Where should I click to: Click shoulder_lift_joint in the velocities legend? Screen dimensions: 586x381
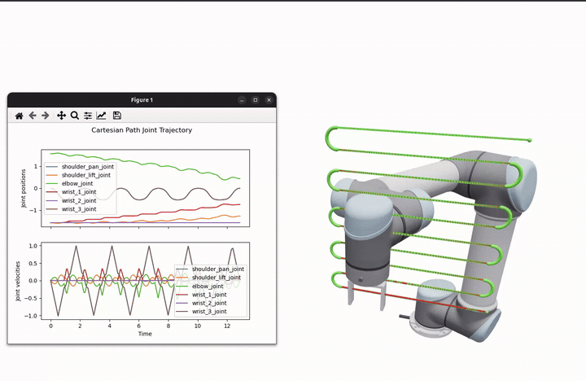216,278
